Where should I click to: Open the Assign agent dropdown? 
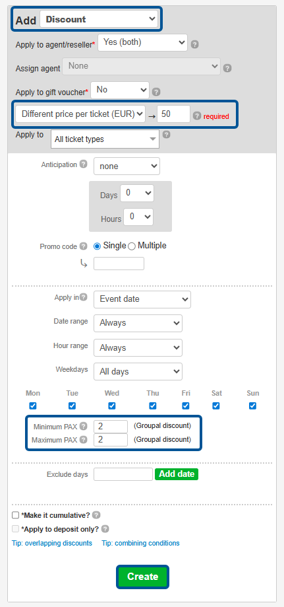[x=142, y=66]
